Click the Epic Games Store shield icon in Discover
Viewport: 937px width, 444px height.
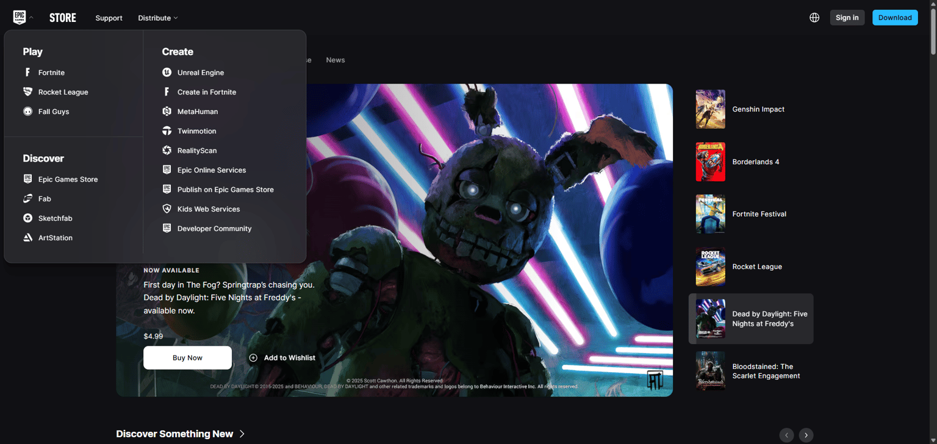tap(27, 179)
